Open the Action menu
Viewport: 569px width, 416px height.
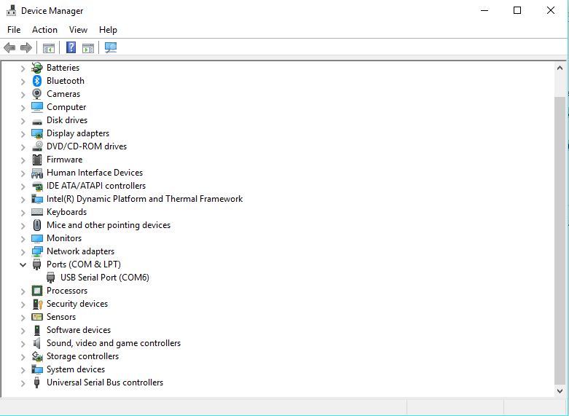pyautogui.click(x=44, y=30)
